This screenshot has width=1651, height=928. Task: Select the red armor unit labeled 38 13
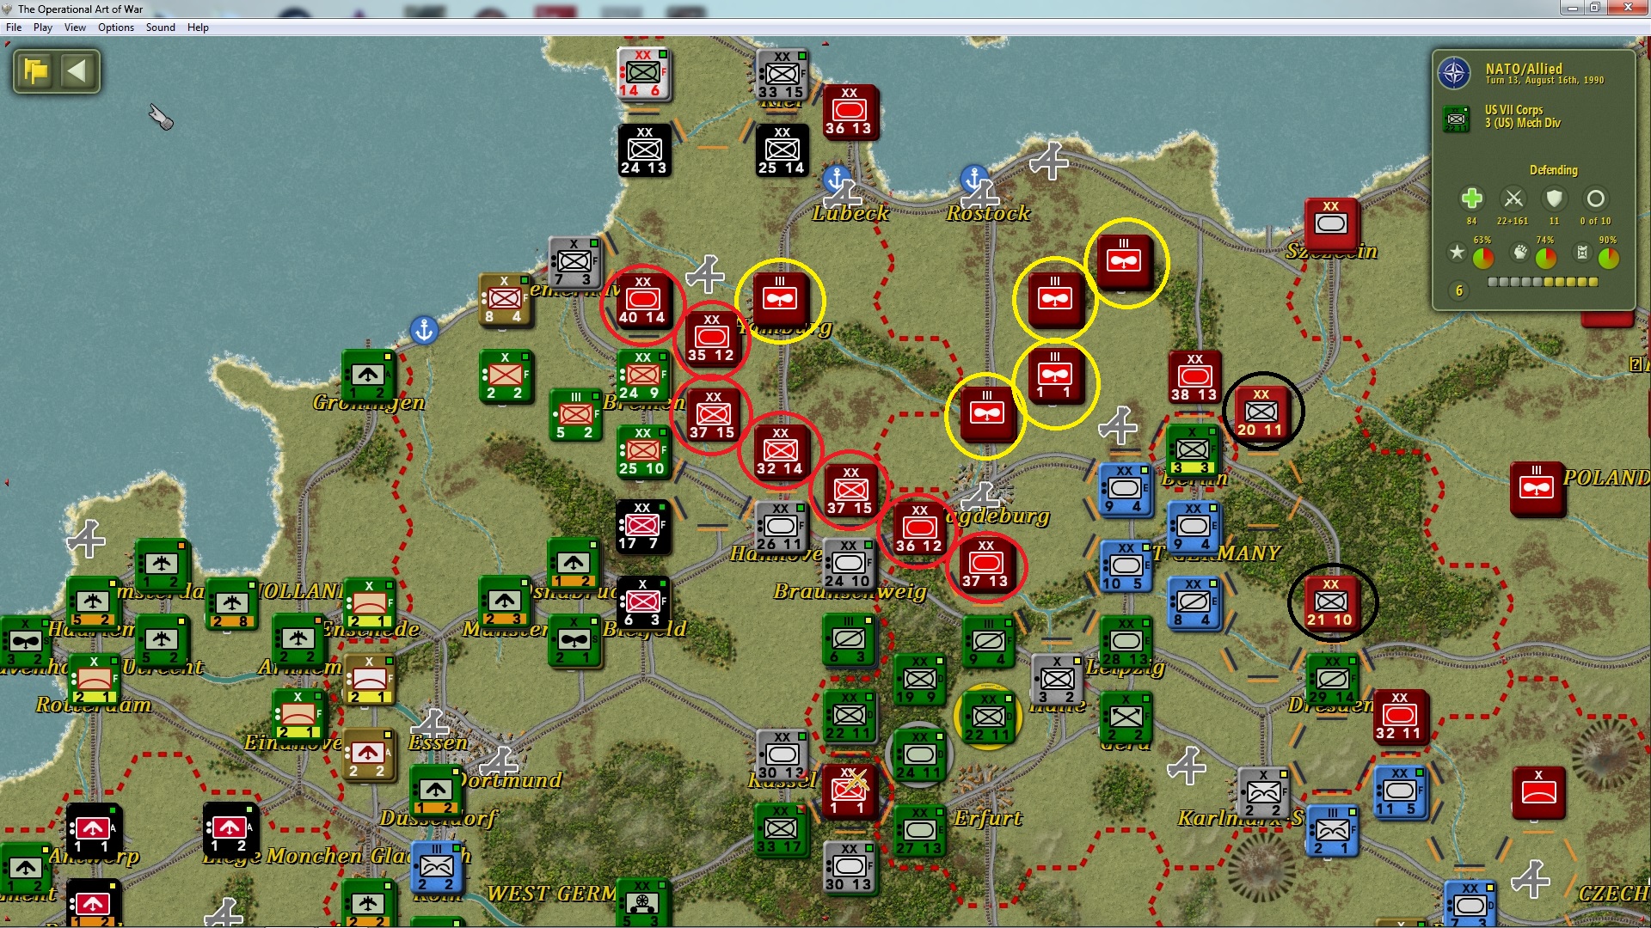[x=1194, y=377]
